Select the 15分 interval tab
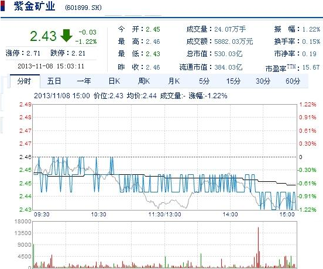 point(233,81)
